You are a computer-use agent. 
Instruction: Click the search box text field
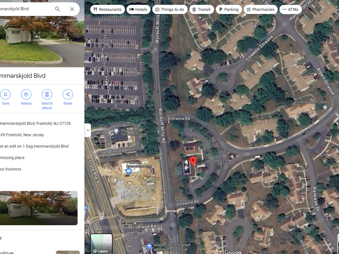tap(25, 9)
